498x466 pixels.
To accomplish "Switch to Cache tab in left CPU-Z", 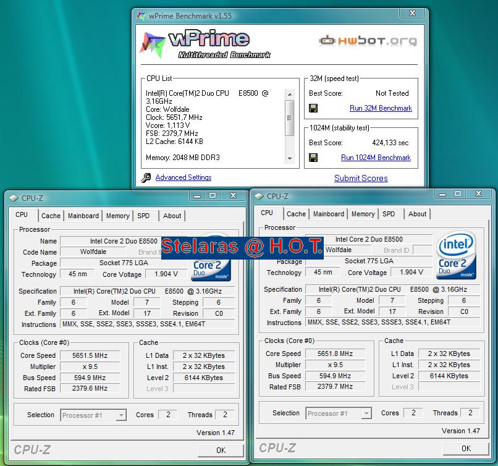I will point(51,216).
